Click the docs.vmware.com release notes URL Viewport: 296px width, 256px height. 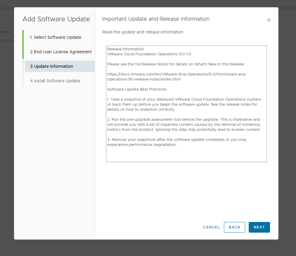click(176, 77)
